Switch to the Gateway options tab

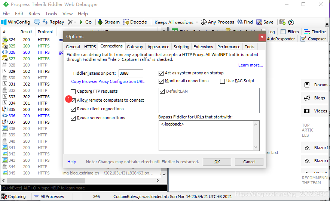pyautogui.click(x=135, y=47)
